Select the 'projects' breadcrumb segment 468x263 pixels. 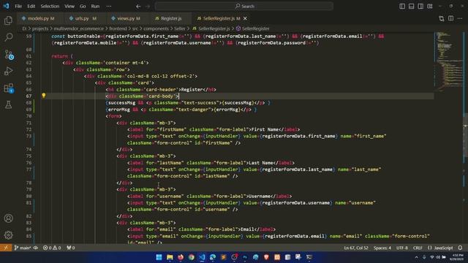coord(40,28)
